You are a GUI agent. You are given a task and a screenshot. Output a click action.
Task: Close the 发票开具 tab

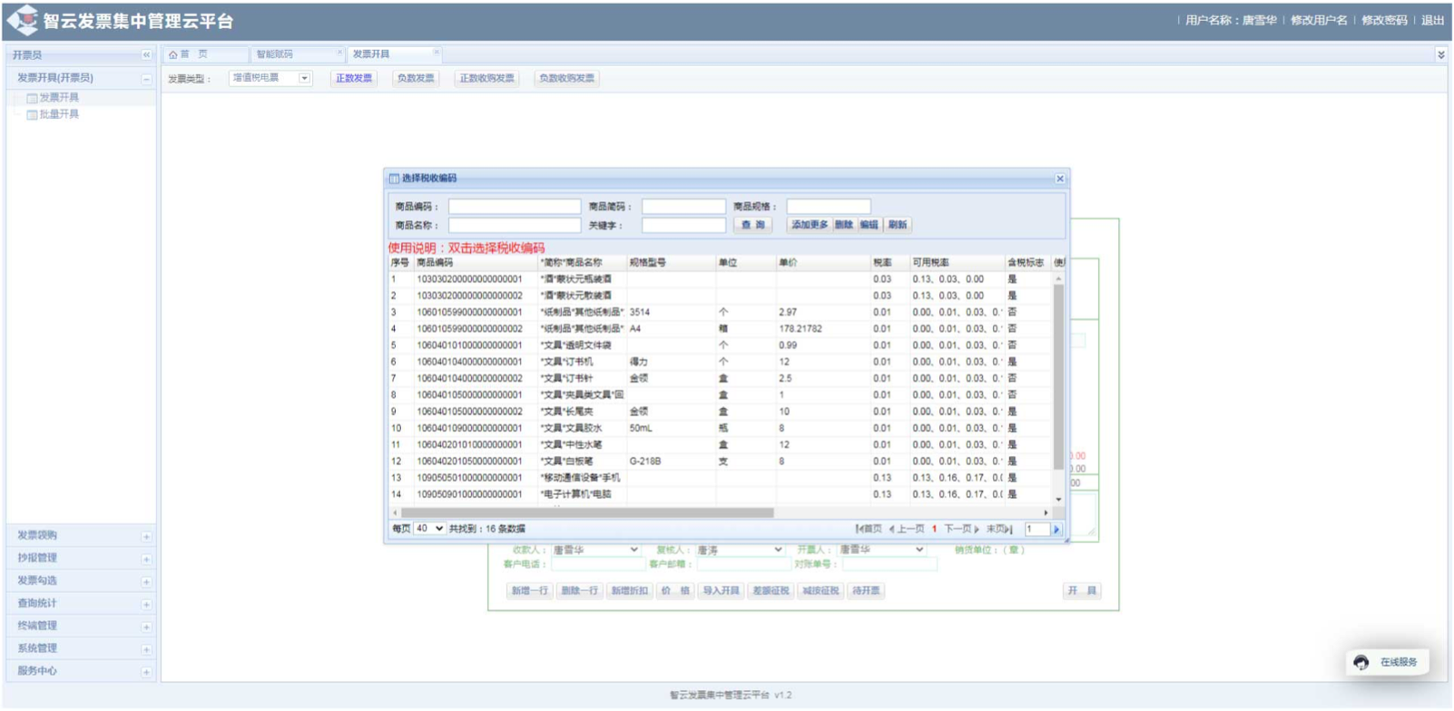tap(436, 53)
